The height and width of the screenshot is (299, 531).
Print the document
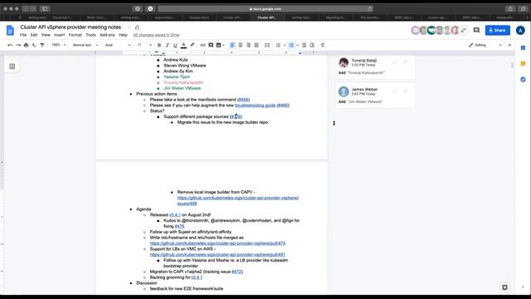(26, 45)
